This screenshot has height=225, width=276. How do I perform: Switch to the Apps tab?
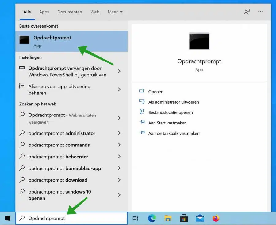(44, 12)
